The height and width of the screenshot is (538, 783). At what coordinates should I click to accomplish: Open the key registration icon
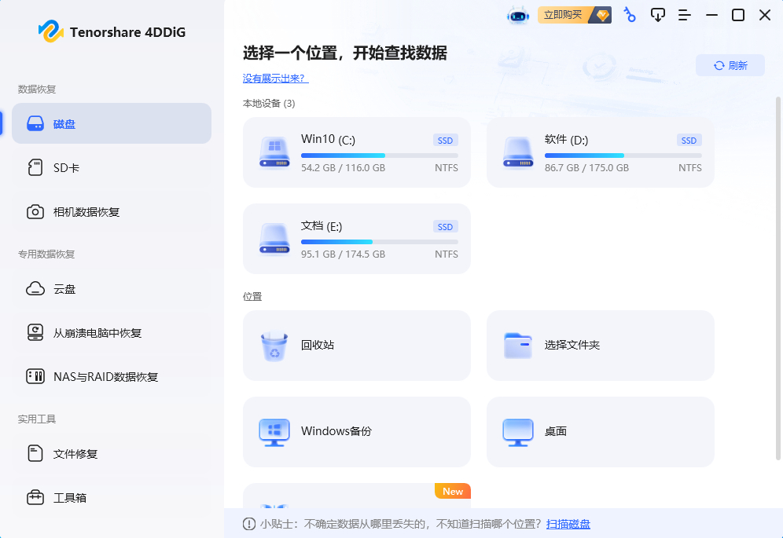[630, 15]
